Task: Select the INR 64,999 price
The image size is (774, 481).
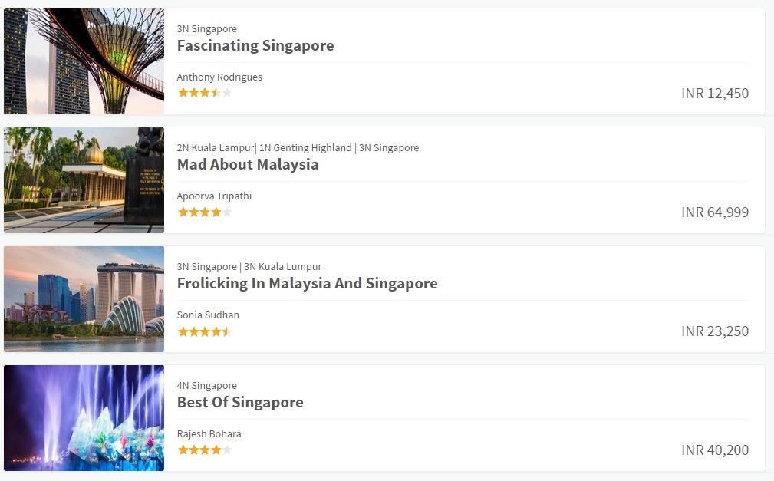Action: pos(715,212)
